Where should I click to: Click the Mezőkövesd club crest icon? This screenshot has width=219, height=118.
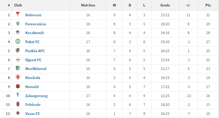[x=18, y=68]
